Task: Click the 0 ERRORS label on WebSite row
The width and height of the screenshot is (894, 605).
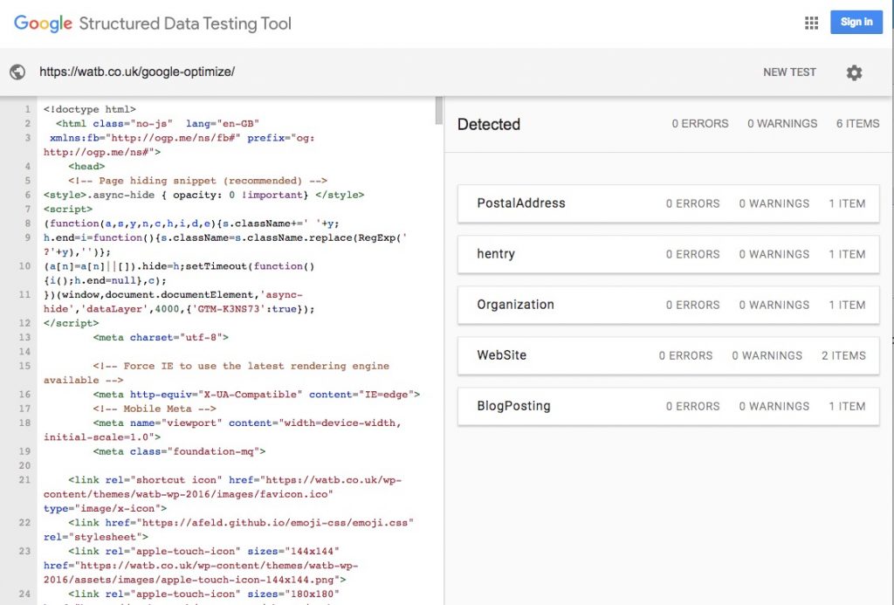Action: click(x=685, y=355)
